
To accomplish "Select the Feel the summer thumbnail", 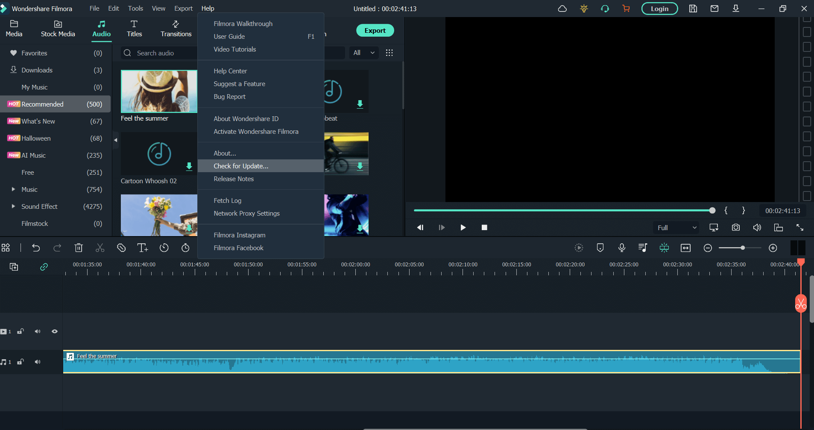I will click(159, 91).
